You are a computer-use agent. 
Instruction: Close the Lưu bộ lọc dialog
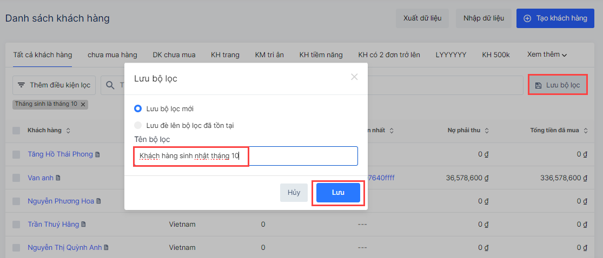point(354,77)
